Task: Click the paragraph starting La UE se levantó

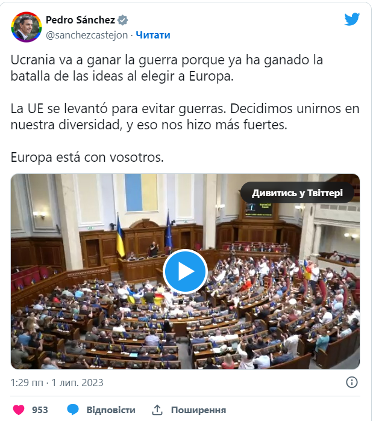Action: coord(185,117)
